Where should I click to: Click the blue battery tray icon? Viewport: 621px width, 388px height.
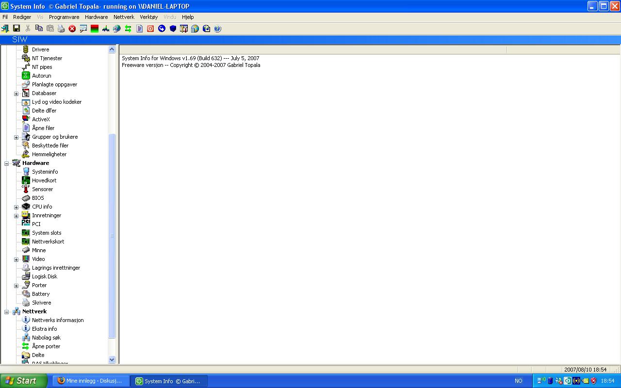point(550,381)
